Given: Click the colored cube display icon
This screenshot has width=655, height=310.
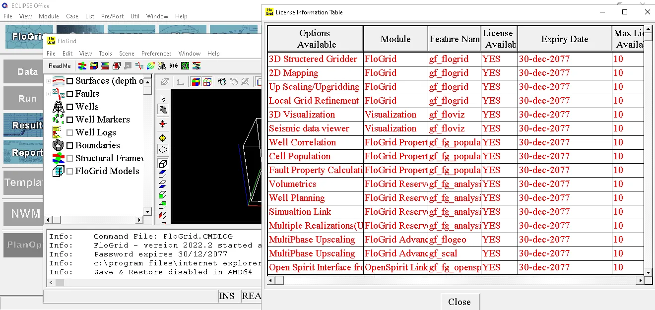Looking at the screenshot, I should point(196,82).
